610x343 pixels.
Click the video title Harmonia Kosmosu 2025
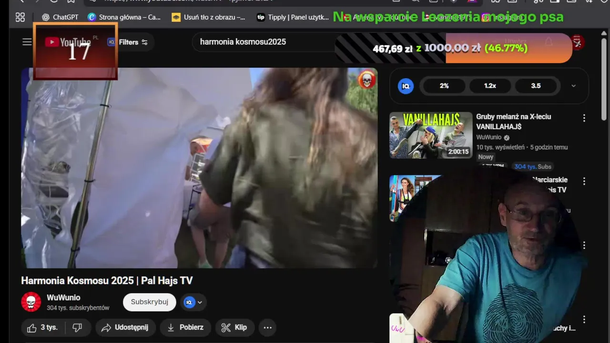click(x=107, y=281)
